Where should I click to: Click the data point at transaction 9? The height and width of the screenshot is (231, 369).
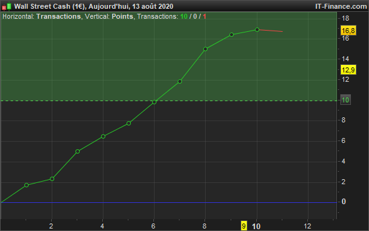click(x=231, y=35)
